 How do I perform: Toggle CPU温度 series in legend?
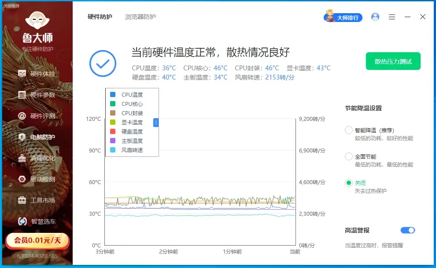(x=132, y=94)
